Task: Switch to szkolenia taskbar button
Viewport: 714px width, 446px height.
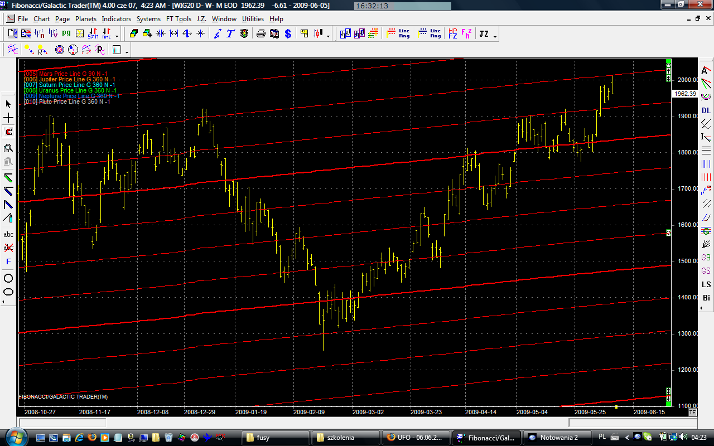Action: 345,438
